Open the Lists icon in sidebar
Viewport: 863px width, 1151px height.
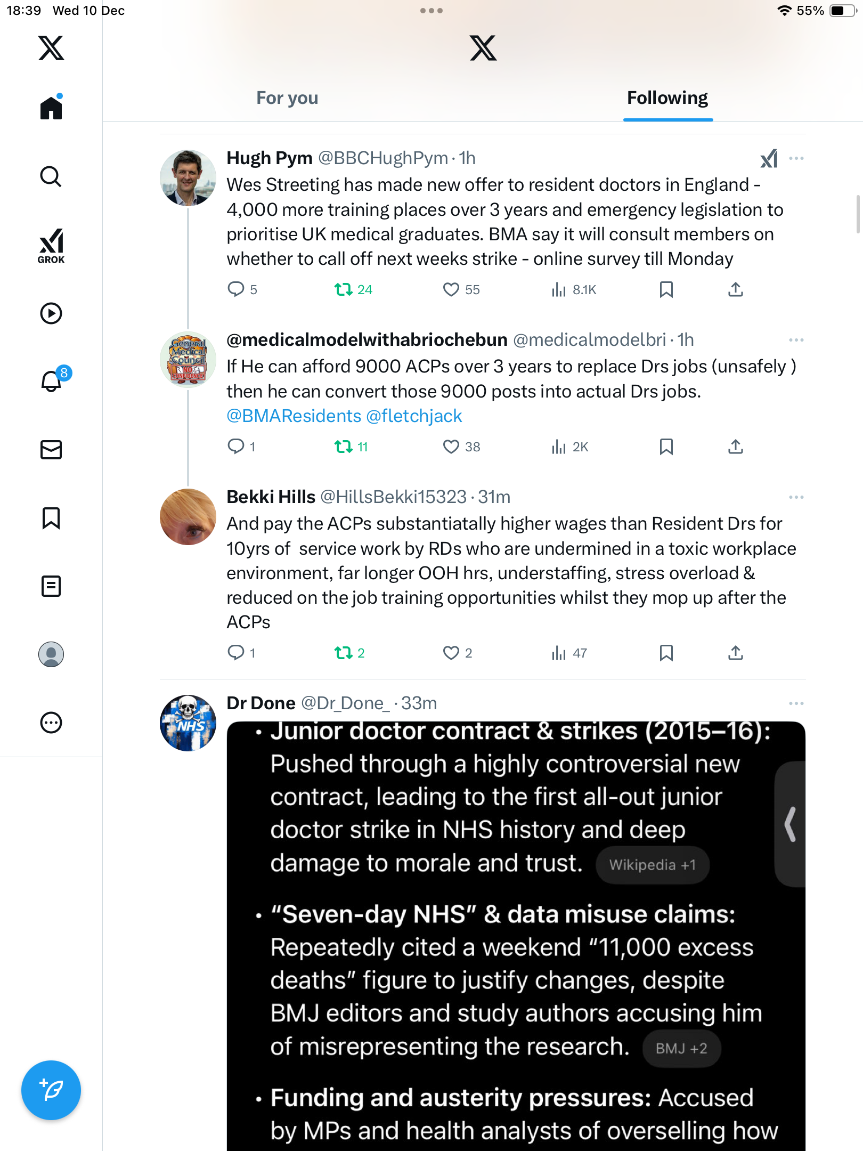click(51, 586)
